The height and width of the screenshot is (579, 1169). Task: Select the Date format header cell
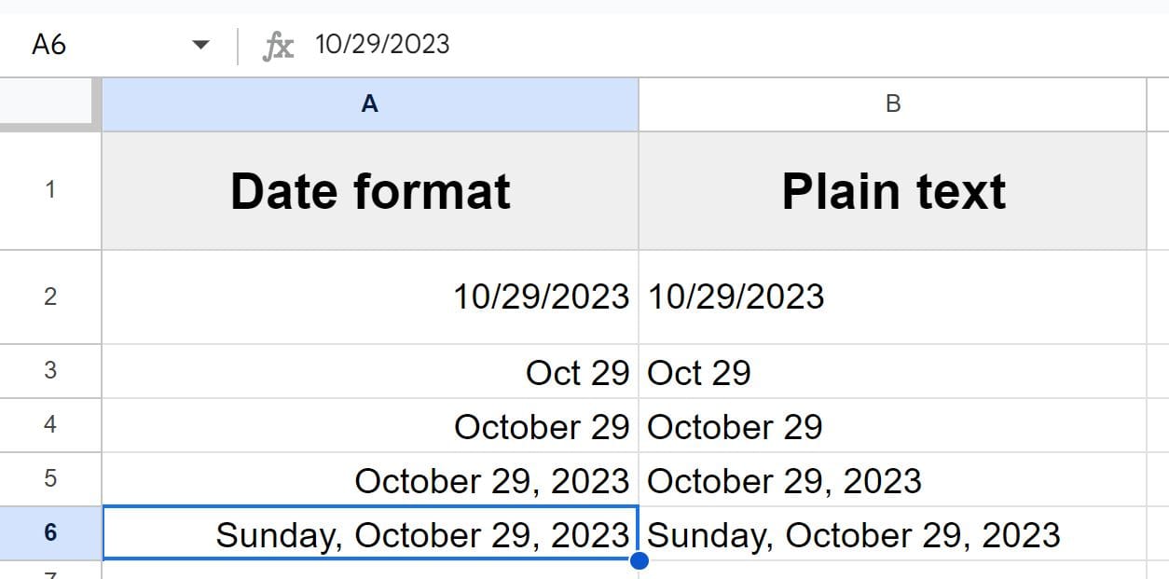(x=369, y=189)
